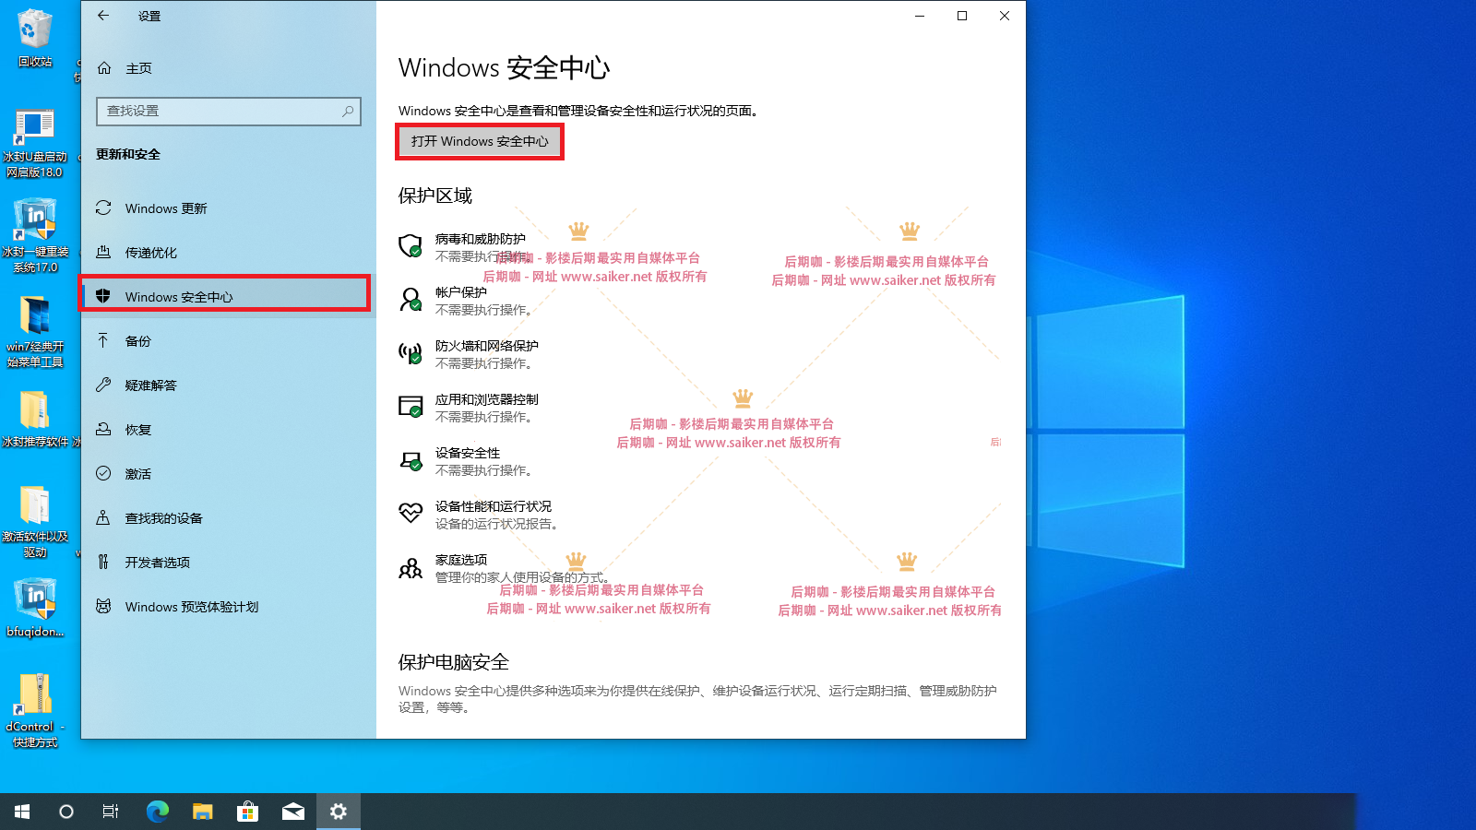This screenshot has height=830, width=1476.
Task: Click the 恢复 sidebar icon
Action: pos(103,429)
